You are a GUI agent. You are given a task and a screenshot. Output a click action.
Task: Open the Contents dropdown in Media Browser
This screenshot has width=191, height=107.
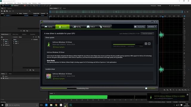coord(26,37)
